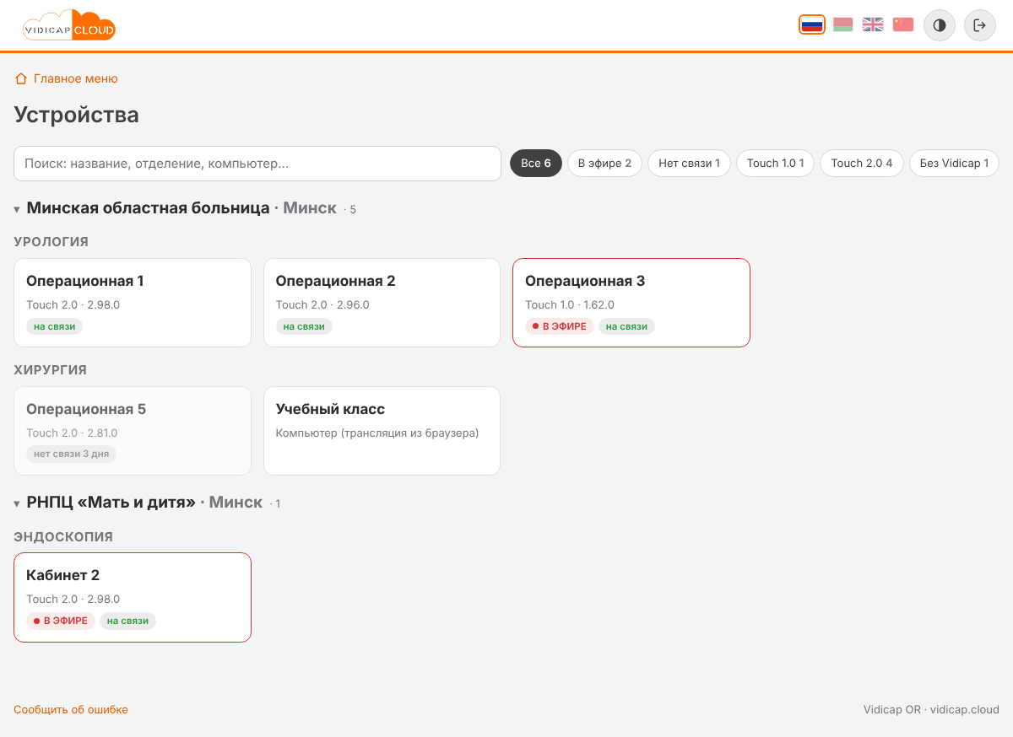This screenshot has height=737, width=1013.
Task: Open the offline Операционная 5 card
Action: pyautogui.click(x=133, y=431)
